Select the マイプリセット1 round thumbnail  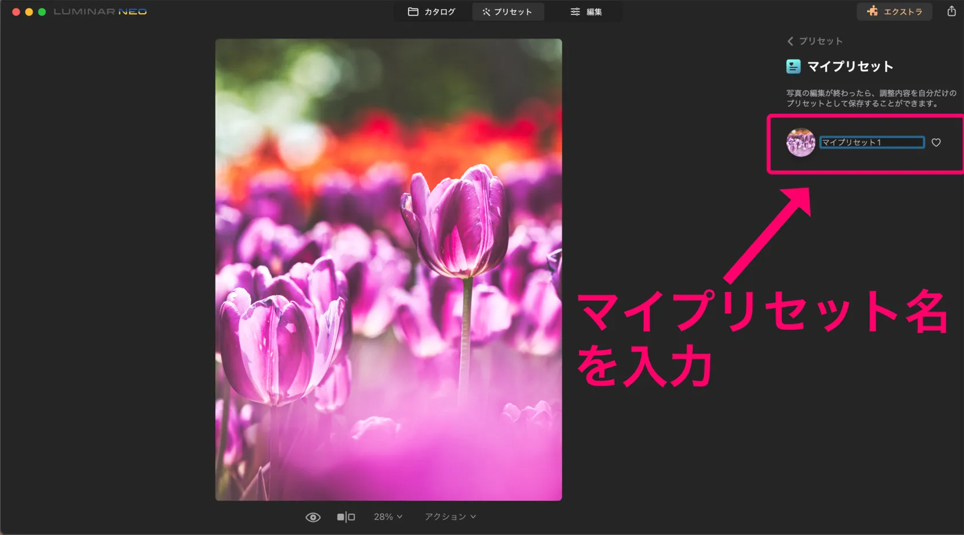[x=800, y=142]
